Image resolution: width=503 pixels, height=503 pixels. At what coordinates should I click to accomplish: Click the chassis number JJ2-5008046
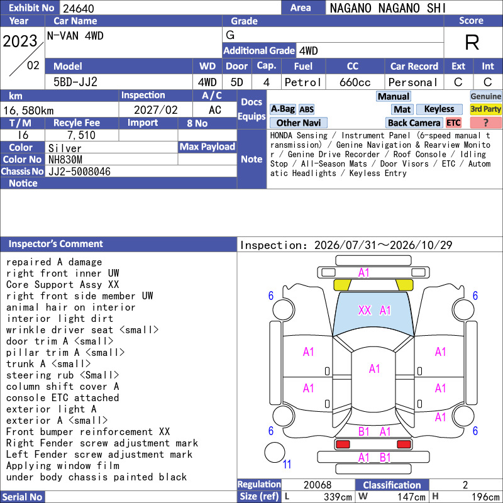pos(79,172)
